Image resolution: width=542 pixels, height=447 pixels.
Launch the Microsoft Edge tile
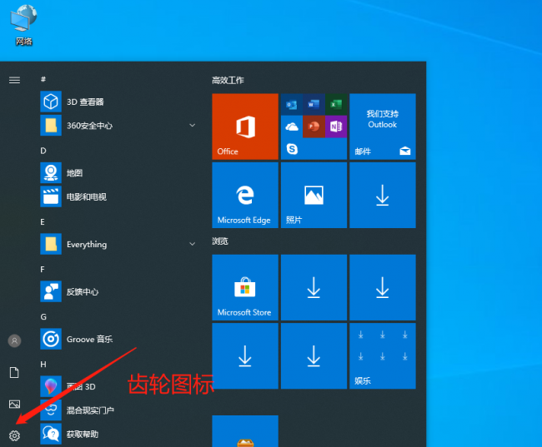tap(245, 195)
